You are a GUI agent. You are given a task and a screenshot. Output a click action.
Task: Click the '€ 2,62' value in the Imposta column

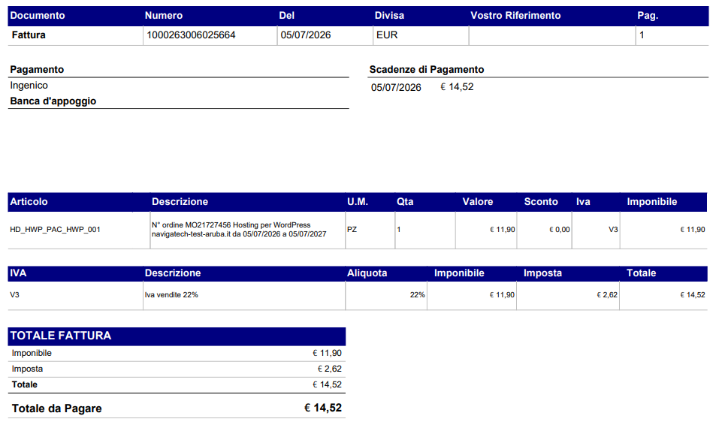(607, 294)
